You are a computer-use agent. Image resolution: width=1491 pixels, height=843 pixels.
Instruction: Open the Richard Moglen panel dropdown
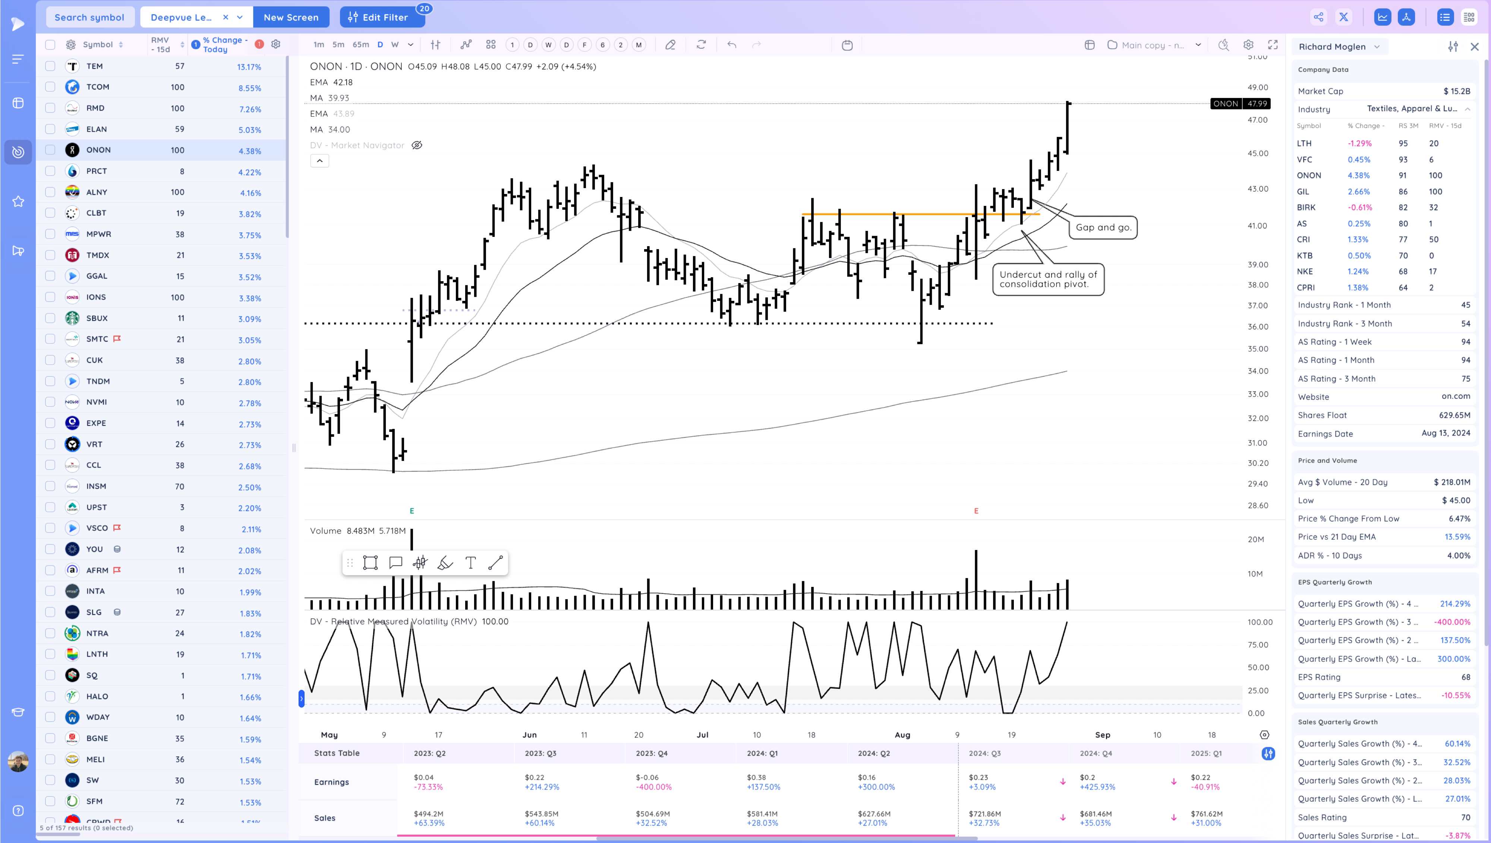[1377, 47]
